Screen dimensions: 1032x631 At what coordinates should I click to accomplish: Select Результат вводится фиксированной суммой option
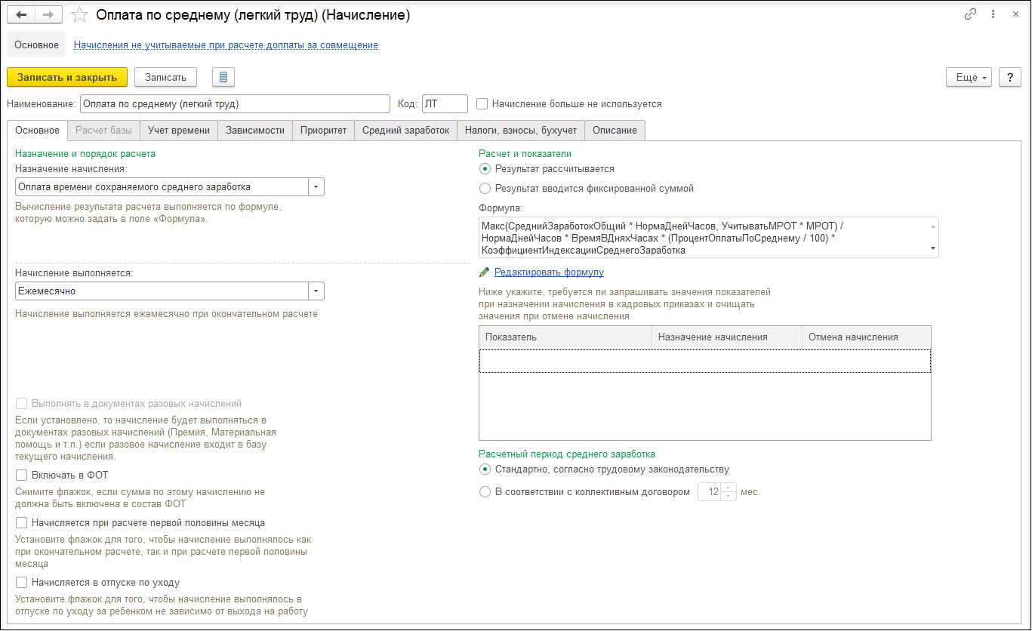click(x=485, y=189)
